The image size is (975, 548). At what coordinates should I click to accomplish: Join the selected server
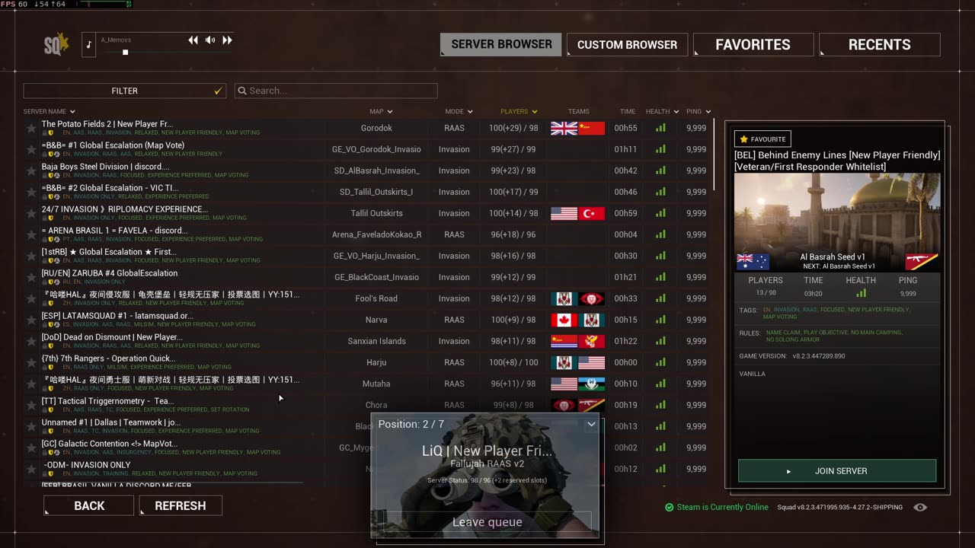coord(837,470)
